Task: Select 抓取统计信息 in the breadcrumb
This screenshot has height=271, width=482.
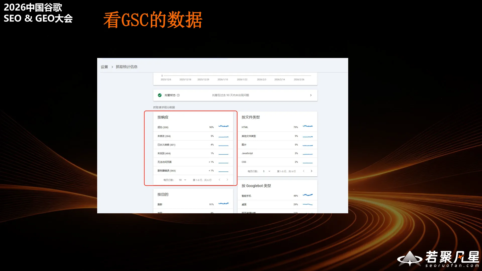Action: click(126, 67)
